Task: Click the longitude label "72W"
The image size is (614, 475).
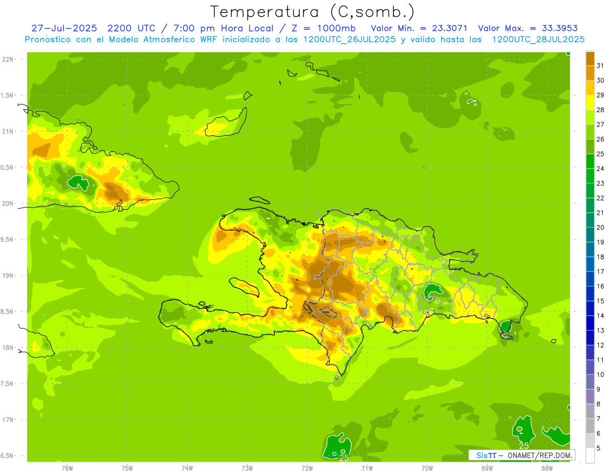Action: click(x=307, y=468)
